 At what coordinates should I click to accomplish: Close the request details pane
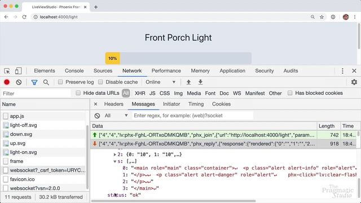click(x=95, y=104)
